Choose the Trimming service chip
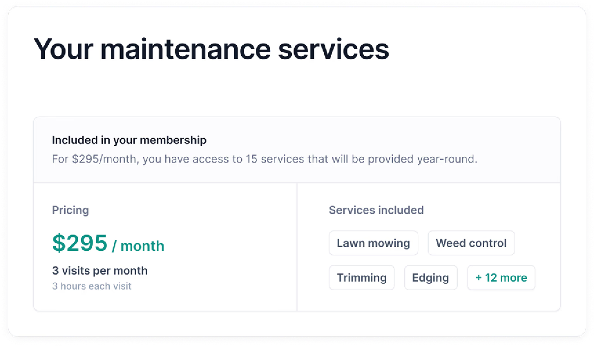Image resolution: width=594 pixels, height=346 pixels. pos(362,278)
